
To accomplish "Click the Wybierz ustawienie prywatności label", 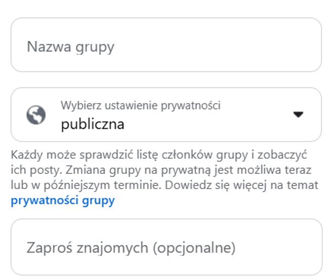I will 141,106.
